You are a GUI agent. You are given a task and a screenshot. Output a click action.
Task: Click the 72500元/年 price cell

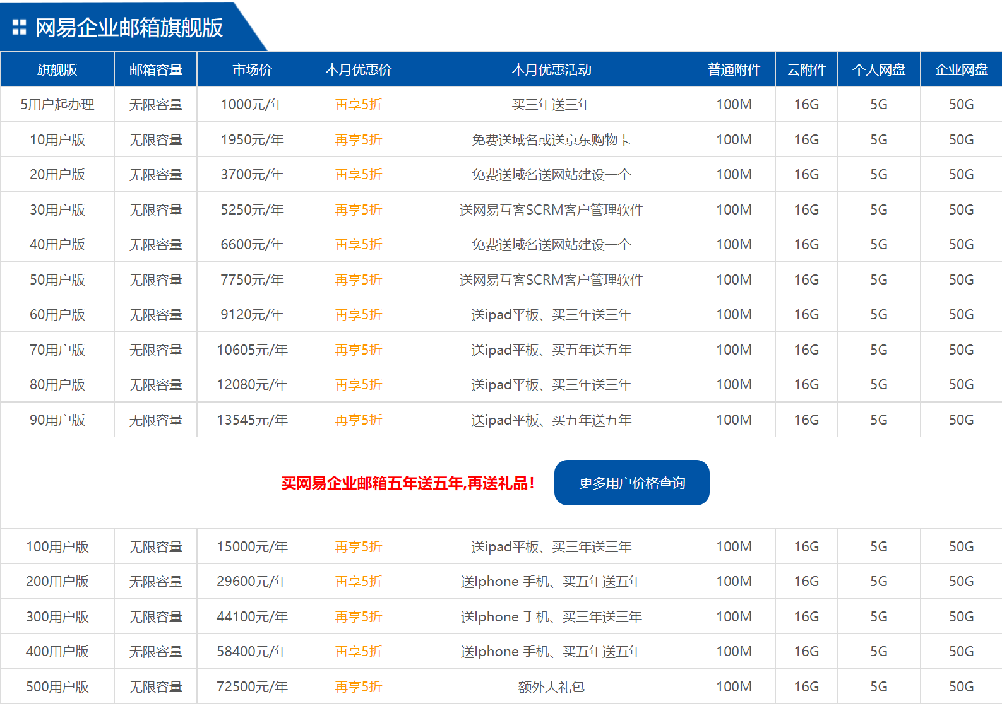[x=252, y=687]
